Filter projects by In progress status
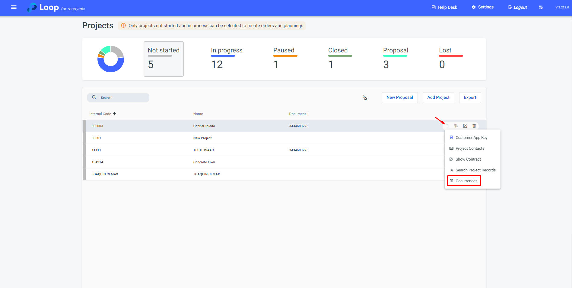Image resolution: width=572 pixels, height=288 pixels. (227, 59)
